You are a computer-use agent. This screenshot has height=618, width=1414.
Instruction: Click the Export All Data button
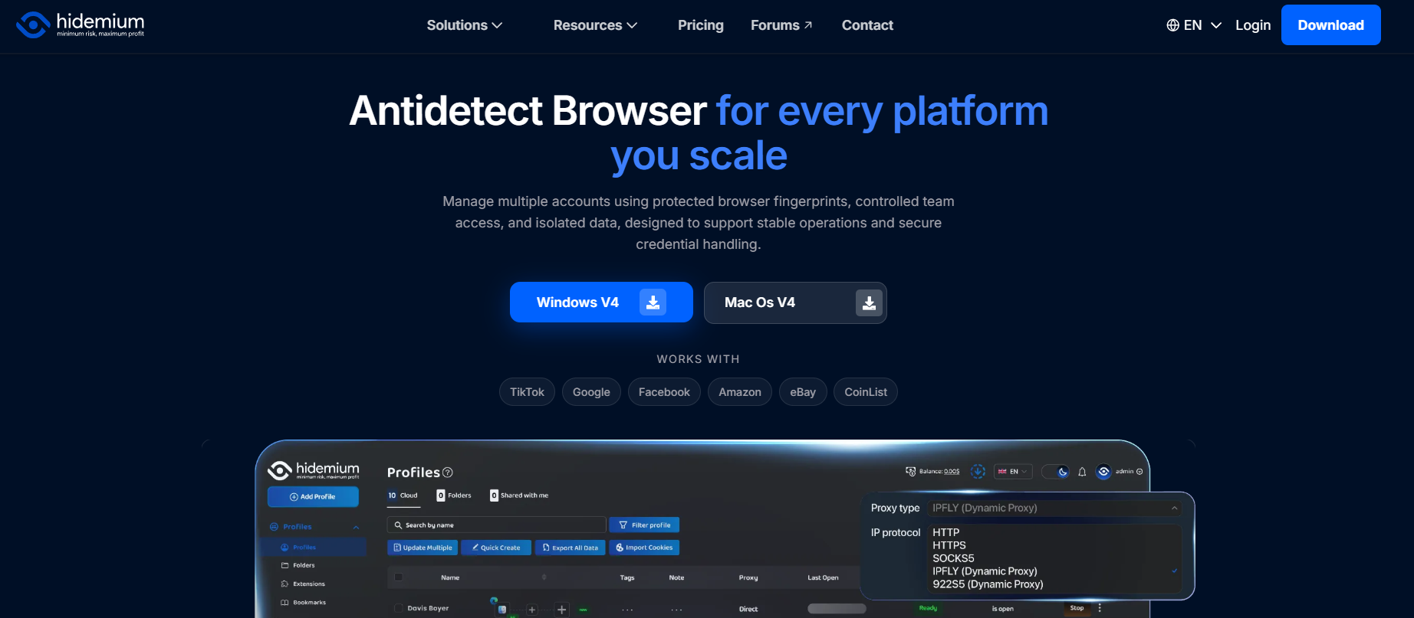click(571, 548)
